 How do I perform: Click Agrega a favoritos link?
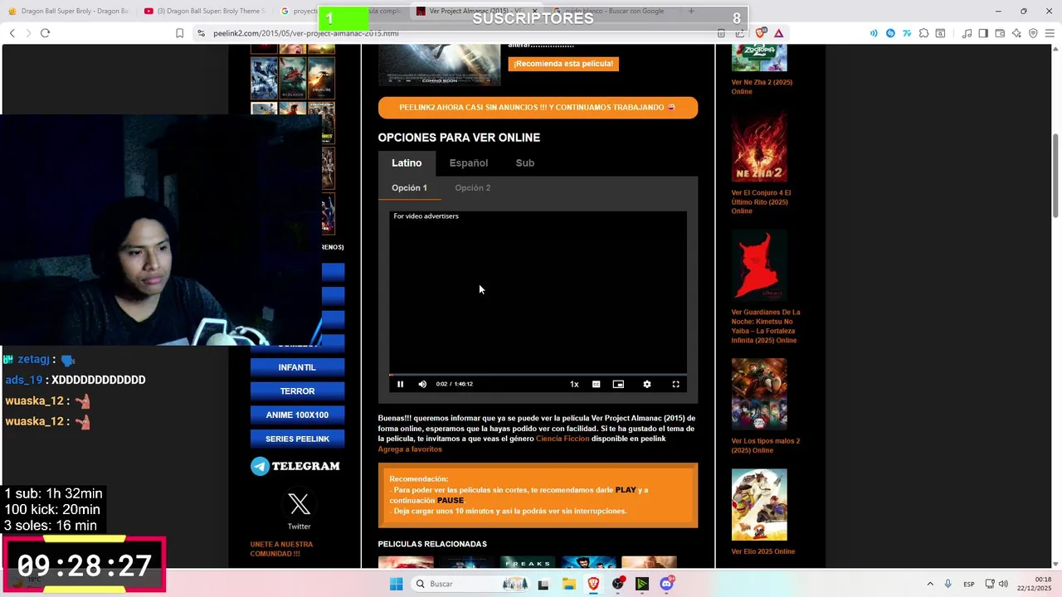coord(410,449)
